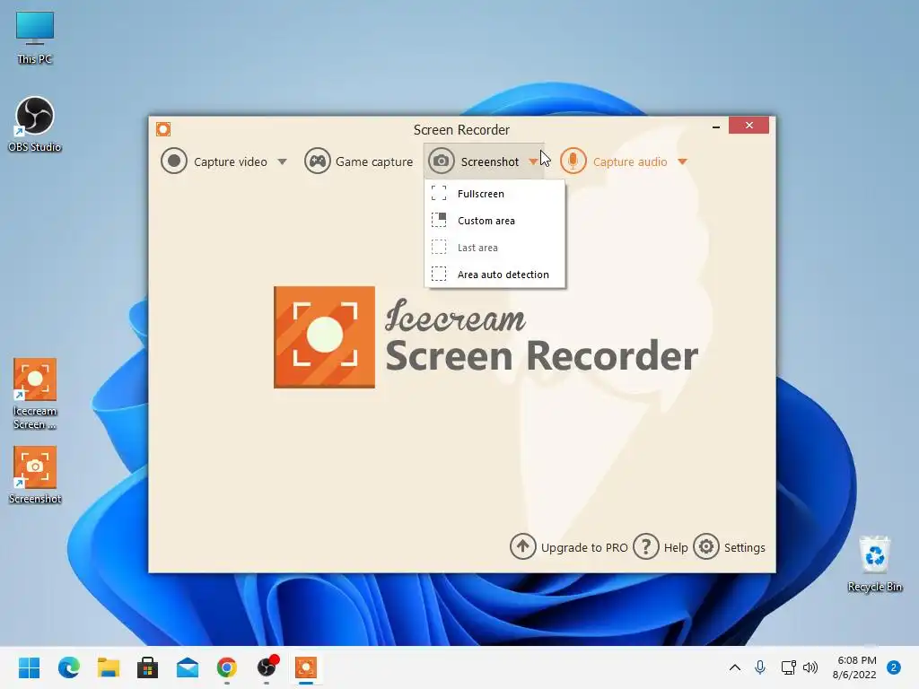Open Microsoft Store from the taskbar
Image resolution: width=919 pixels, height=689 pixels.
[x=148, y=667]
